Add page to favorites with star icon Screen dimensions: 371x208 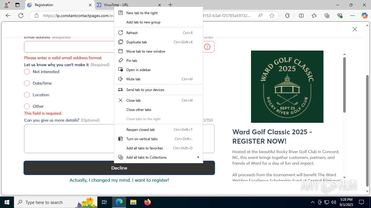click(272, 16)
